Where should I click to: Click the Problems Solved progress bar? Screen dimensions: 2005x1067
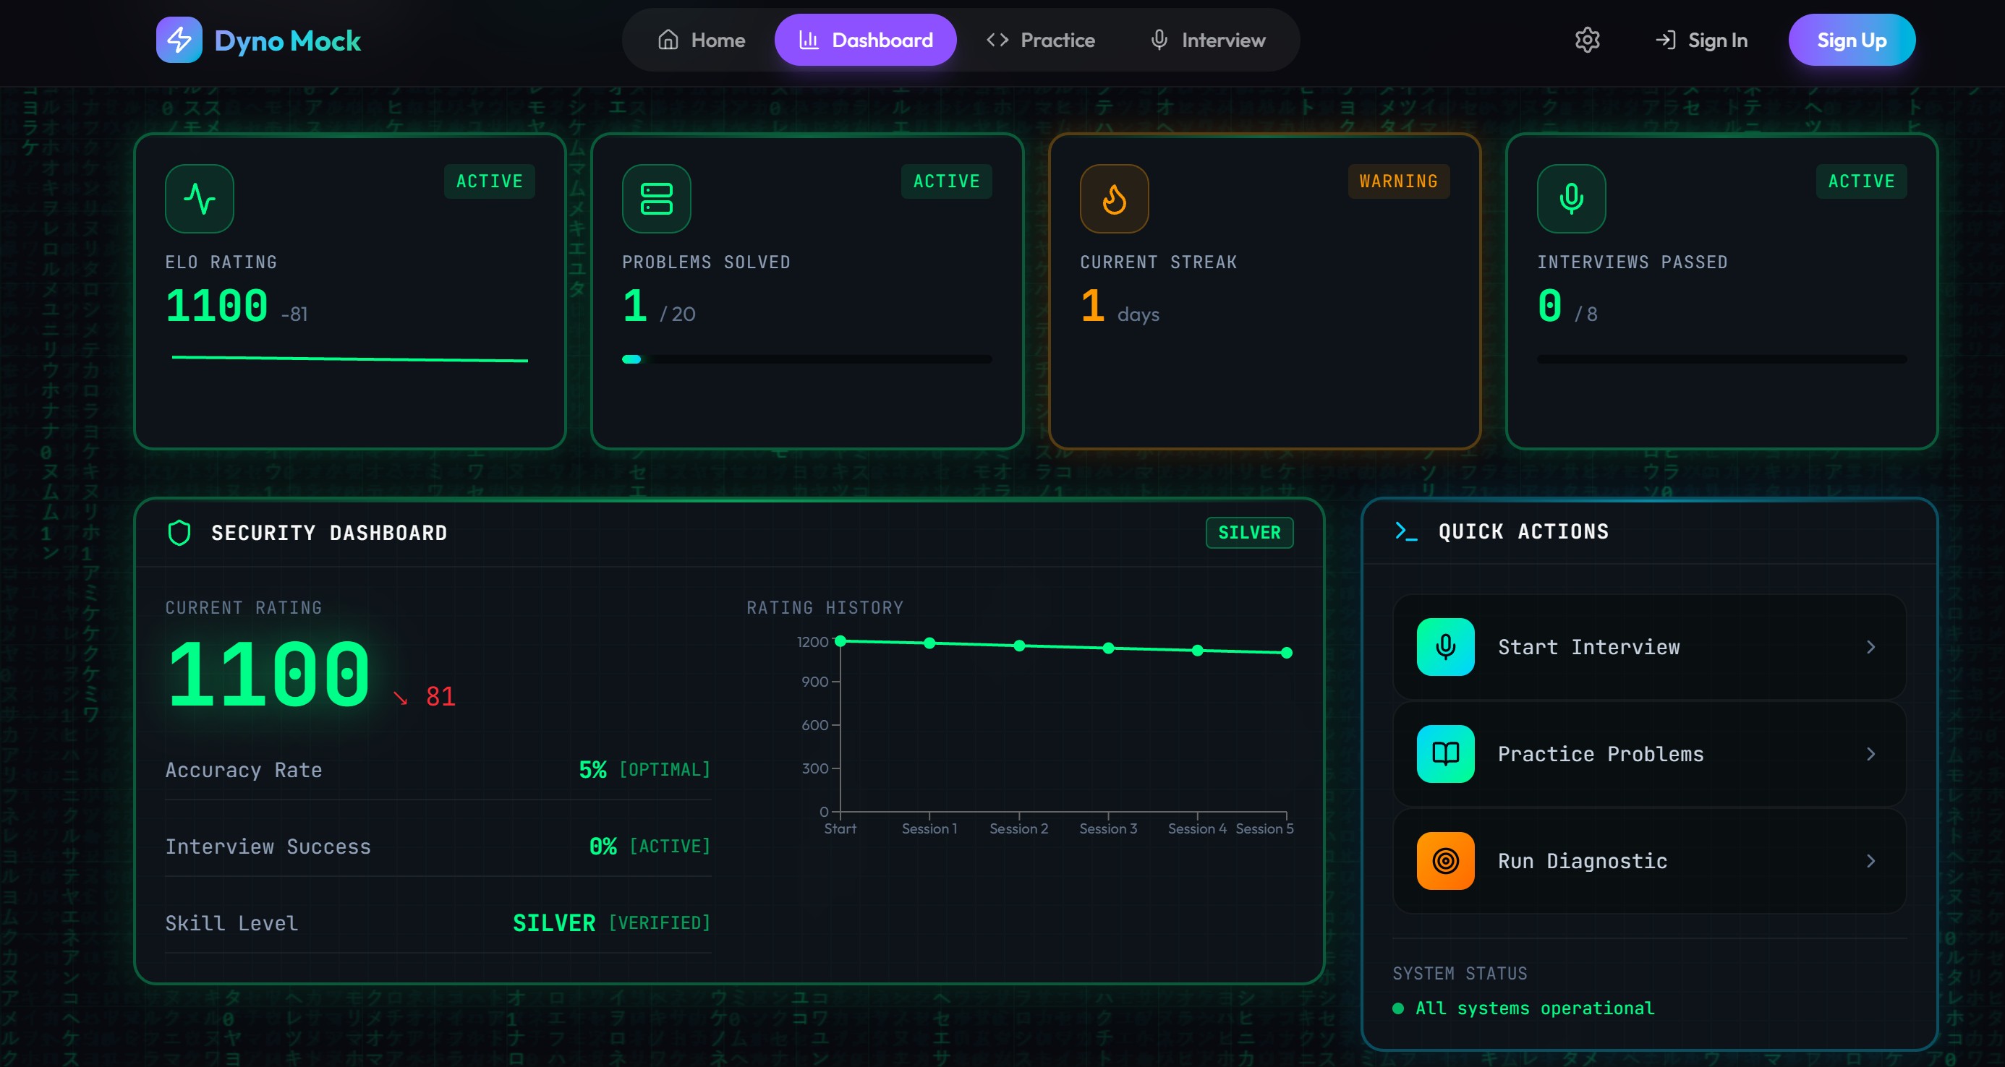(x=806, y=359)
